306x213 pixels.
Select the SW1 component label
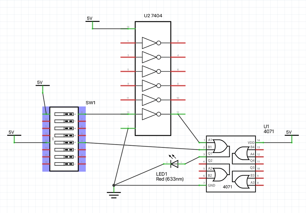coord(90,103)
